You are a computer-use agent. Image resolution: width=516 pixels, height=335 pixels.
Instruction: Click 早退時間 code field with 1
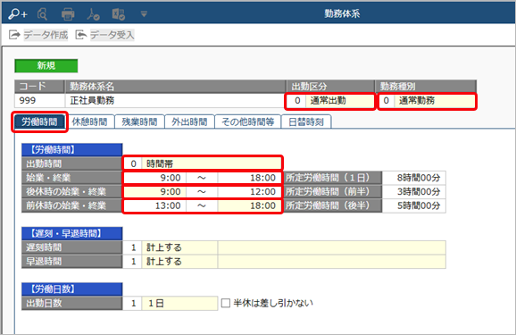coord(132,262)
